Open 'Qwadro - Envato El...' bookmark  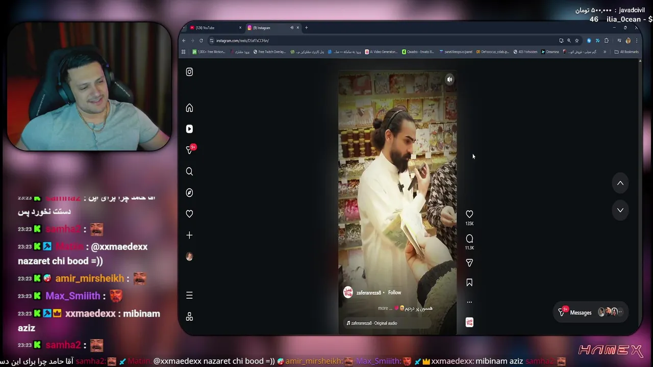pyautogui.click(x=418, y=51)
